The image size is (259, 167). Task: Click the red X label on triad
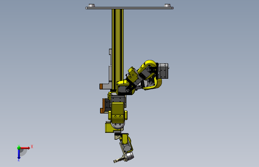pyautogui.click(x=32, y=146)
